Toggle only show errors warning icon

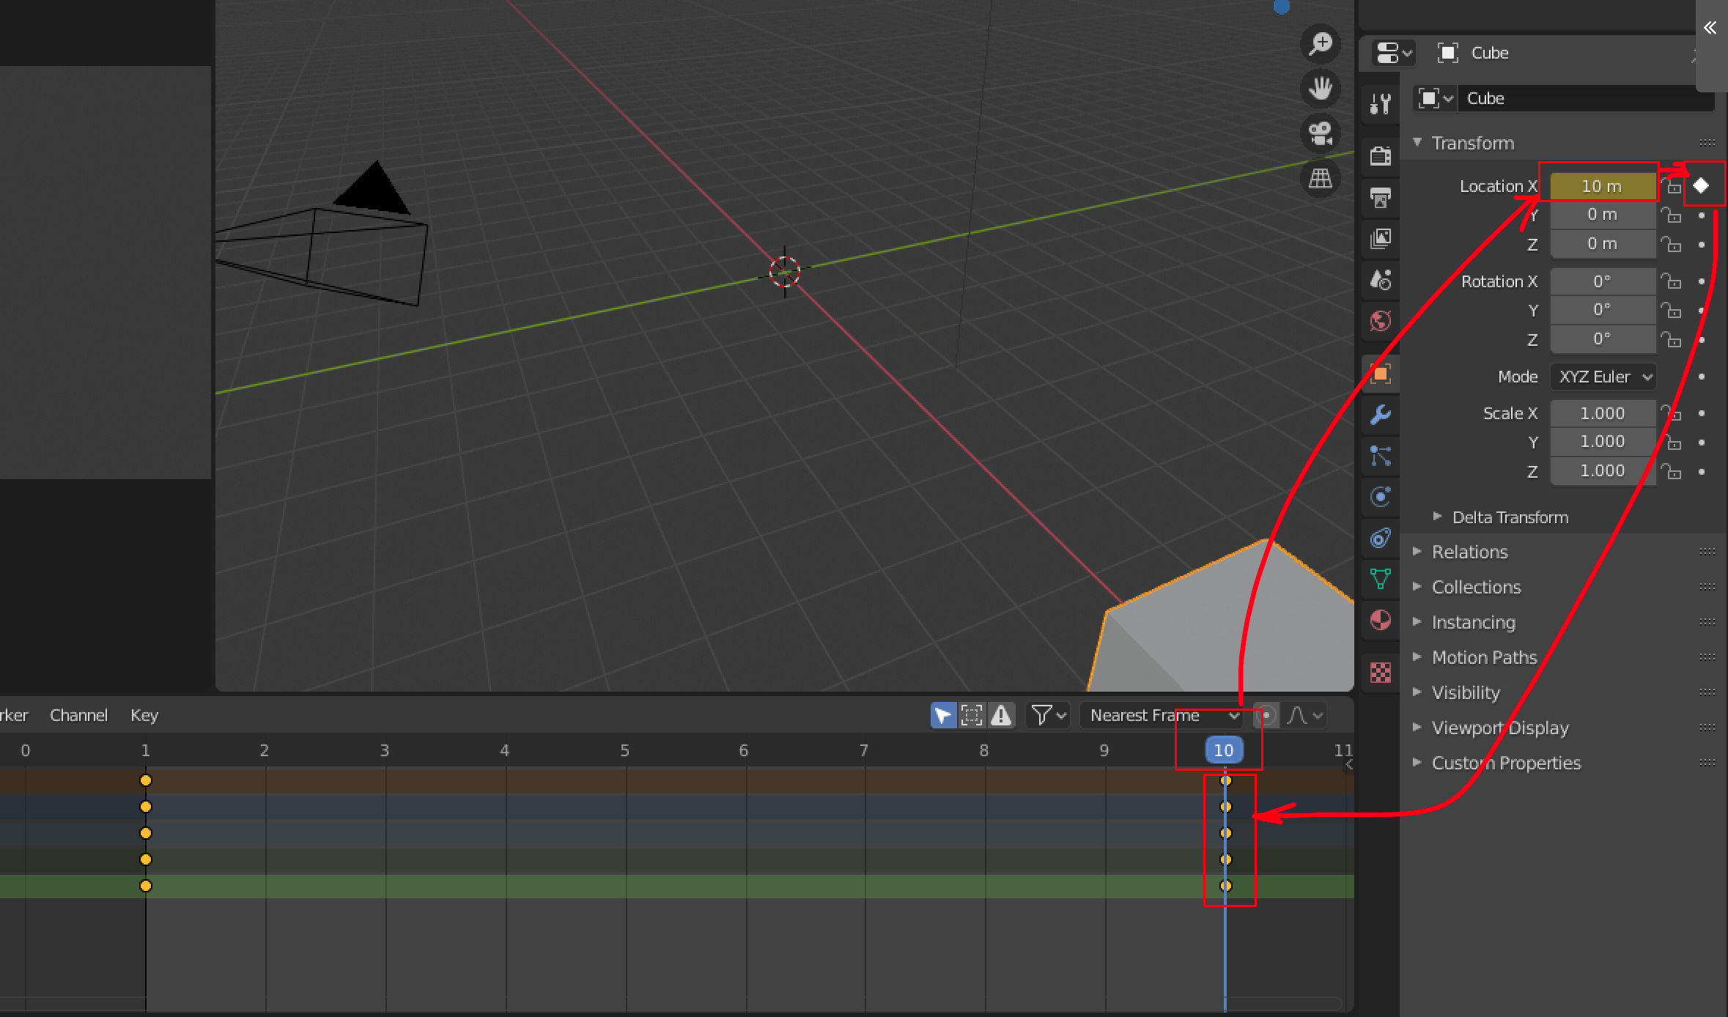pyautogui.click(x=1001, y=715)
